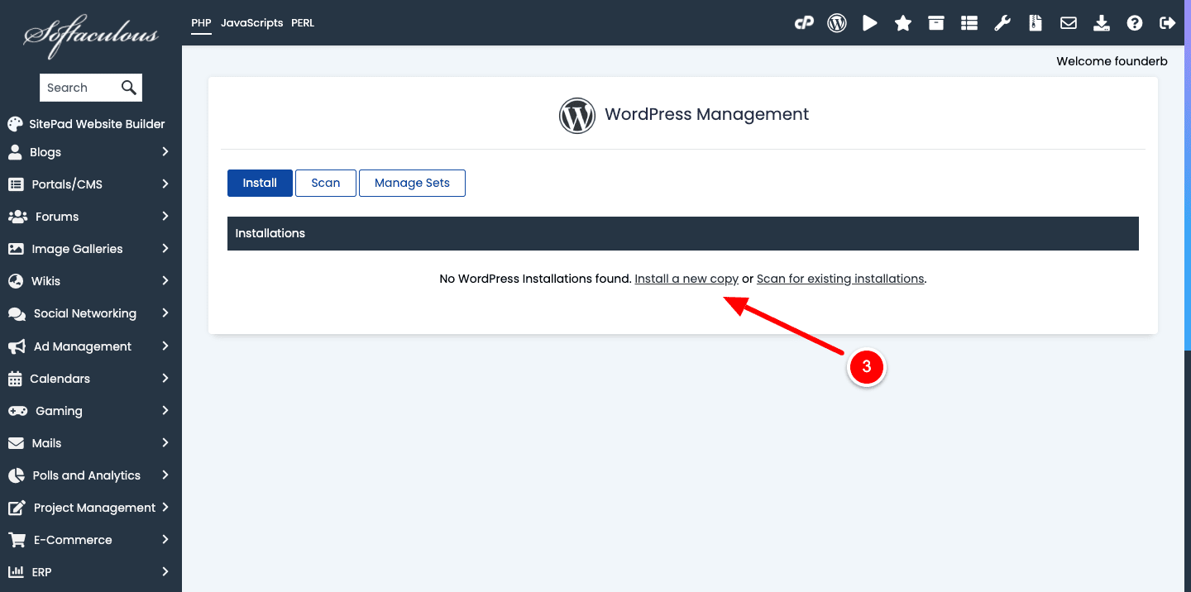The image size is (1191, 592).
Task: Click the star icon in top bar
Action: click(903, 23)
